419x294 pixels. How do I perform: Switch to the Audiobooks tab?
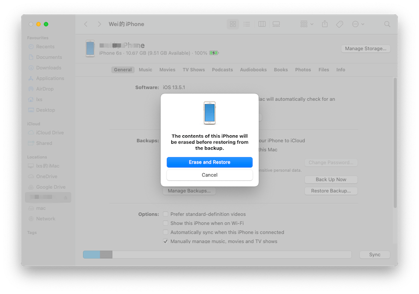[x=253, y=70]
